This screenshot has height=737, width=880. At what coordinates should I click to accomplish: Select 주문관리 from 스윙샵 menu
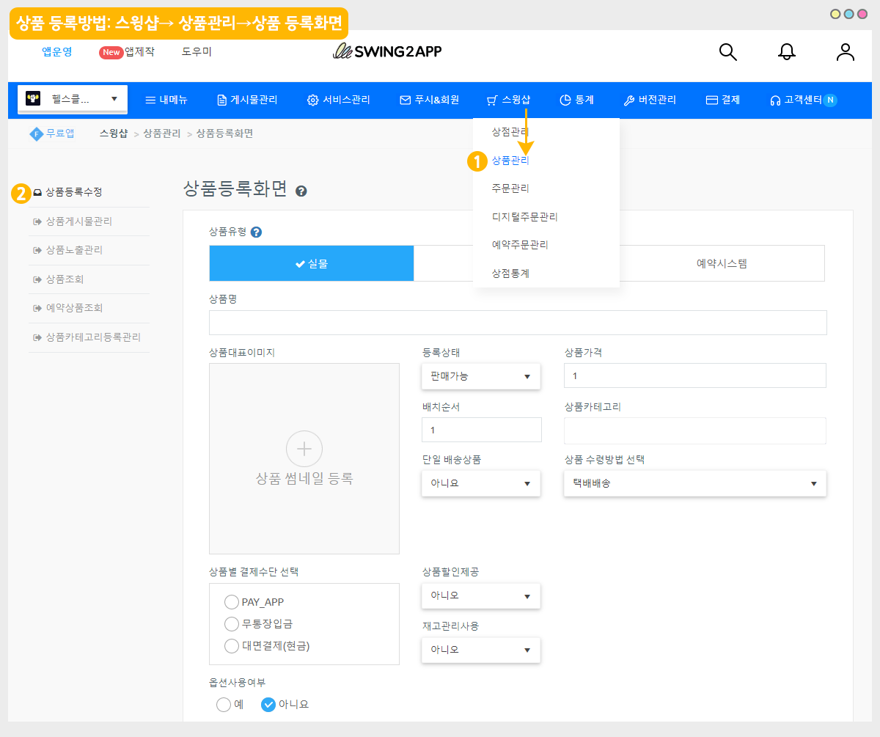tap(510, 188)
